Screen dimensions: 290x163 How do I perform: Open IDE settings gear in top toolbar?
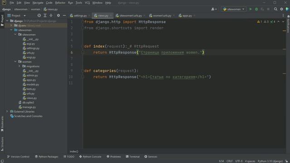(x=281, y=9)
